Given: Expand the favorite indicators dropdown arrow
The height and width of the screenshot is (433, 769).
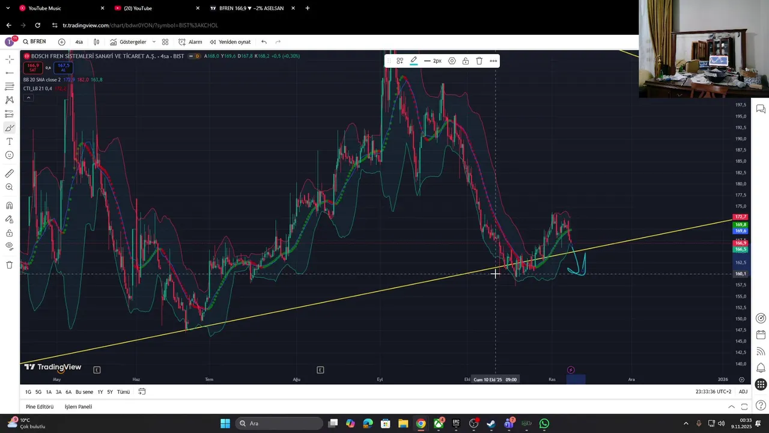Looking at the screenshot, I should click(x=154, y=42).
